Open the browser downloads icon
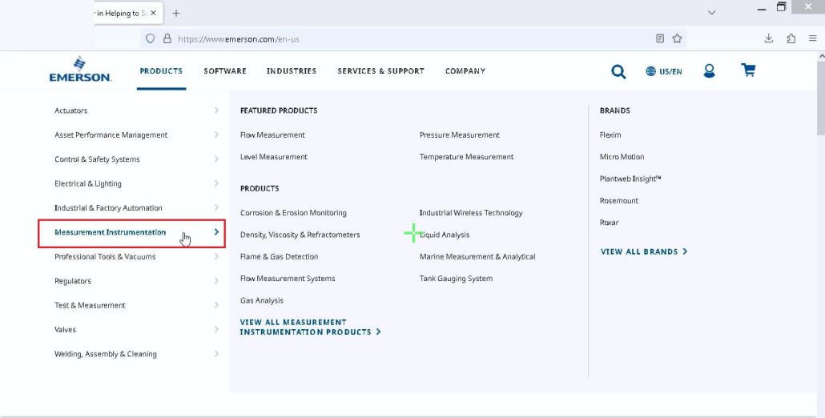 (769, 38)
